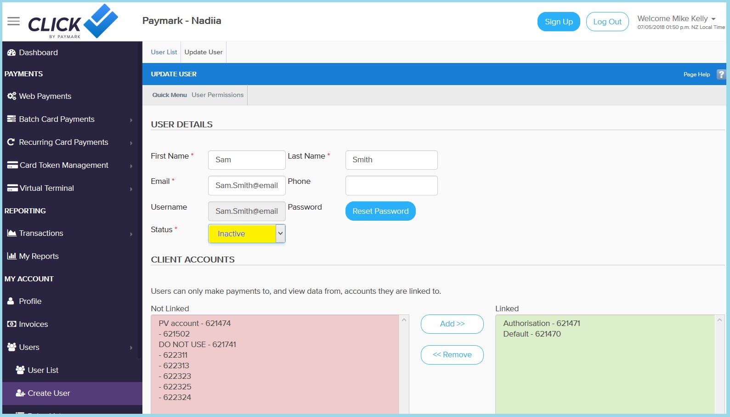Select the Update User tab
Screen dimensions: 730x417
(x=204, y=52)
